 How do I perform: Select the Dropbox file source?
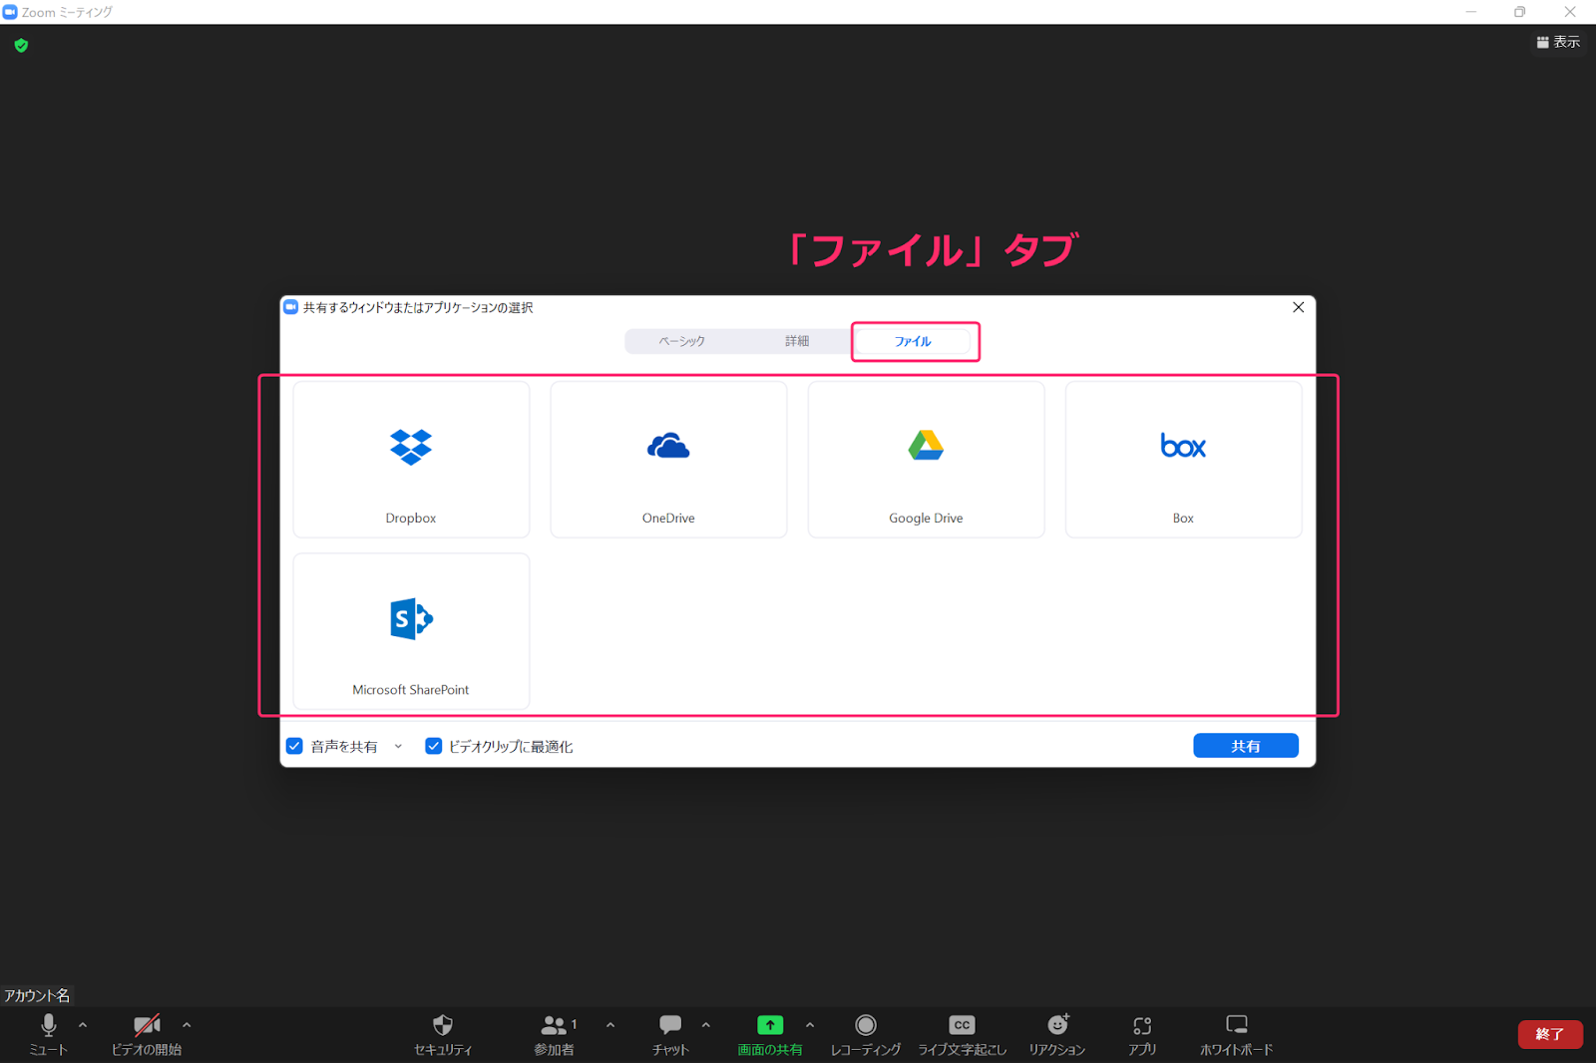point(411,460)
